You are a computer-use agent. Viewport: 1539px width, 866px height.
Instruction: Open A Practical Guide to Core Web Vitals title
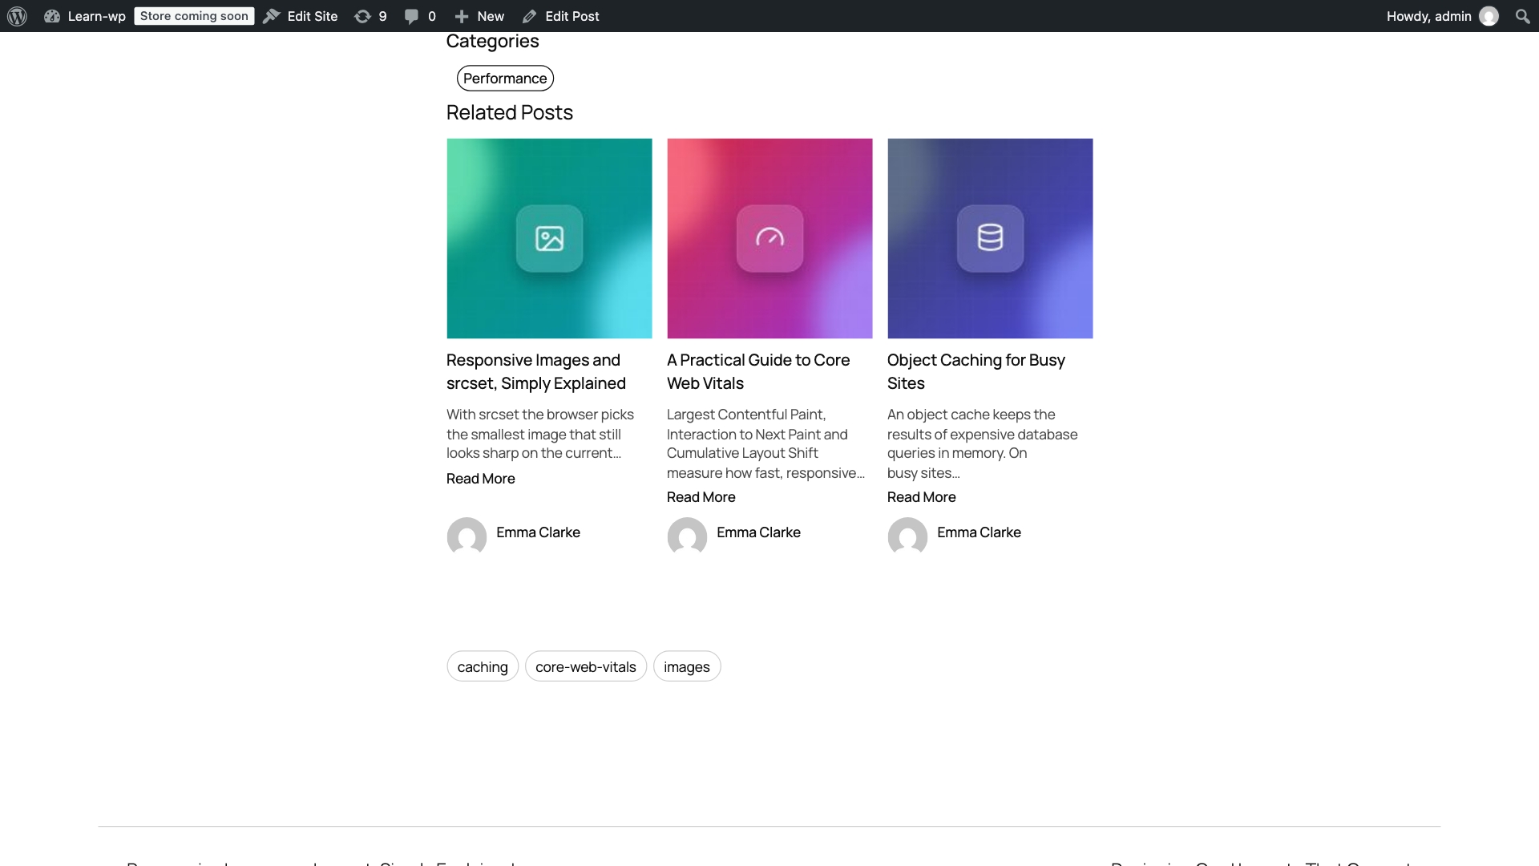point(758,371)
